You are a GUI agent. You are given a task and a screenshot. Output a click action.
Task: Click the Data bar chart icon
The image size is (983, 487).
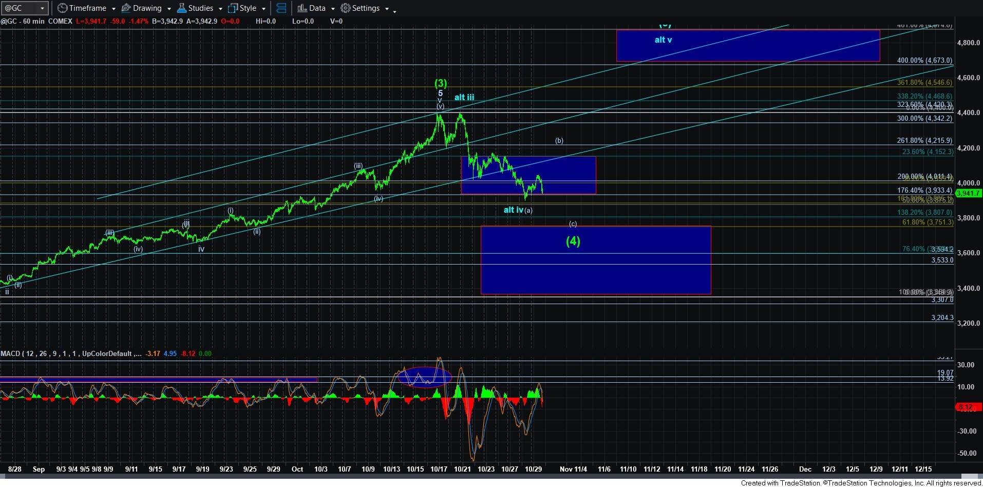[302, 8]
